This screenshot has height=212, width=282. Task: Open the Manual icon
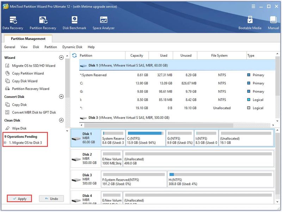coord(273,23)
